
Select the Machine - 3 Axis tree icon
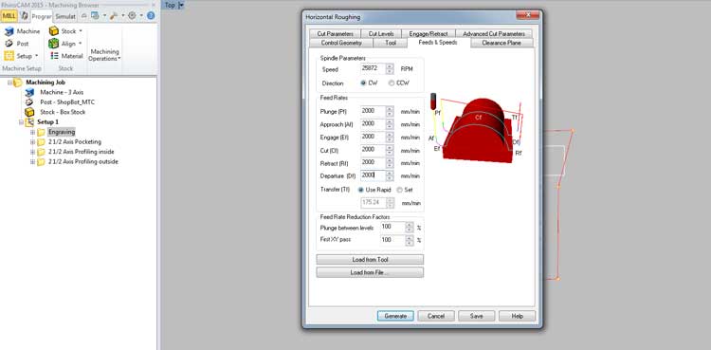click(29, 92)
